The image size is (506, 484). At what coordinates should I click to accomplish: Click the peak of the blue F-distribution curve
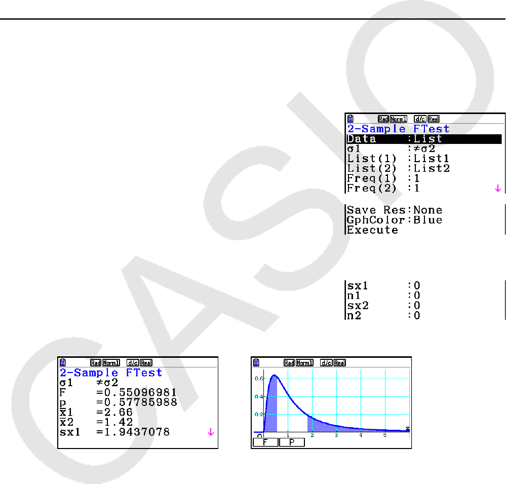(x=275, y=376)
